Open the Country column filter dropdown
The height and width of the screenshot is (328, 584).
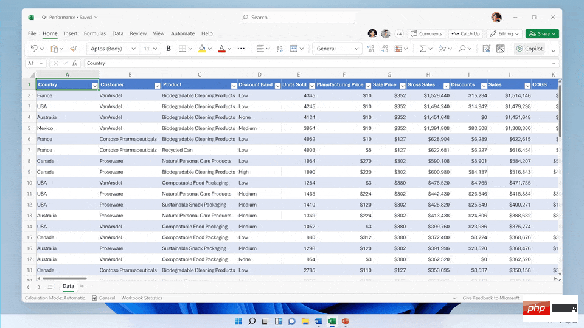pyautogui.click(x=95, y=86)
